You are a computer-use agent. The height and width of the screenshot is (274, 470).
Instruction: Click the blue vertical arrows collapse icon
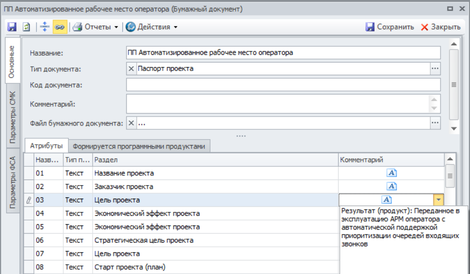45,27
